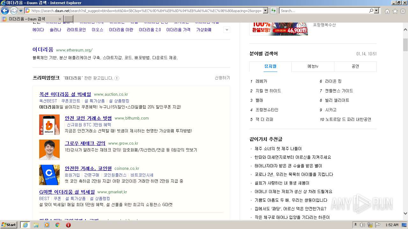
Task: Expand the related search terms chevron
Action: [227, 30]
